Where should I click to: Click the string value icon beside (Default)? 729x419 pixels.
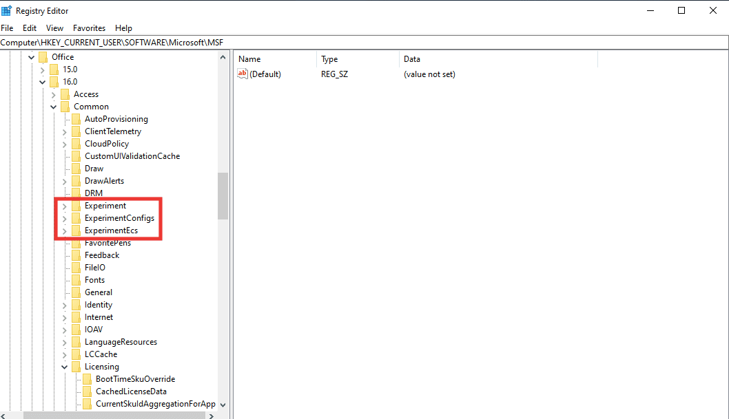click(243, 74)
